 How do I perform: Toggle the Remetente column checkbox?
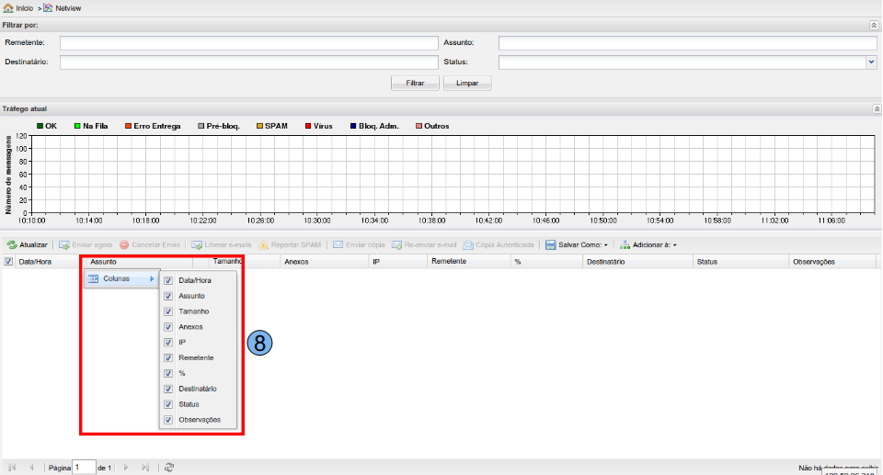point(168,358)
